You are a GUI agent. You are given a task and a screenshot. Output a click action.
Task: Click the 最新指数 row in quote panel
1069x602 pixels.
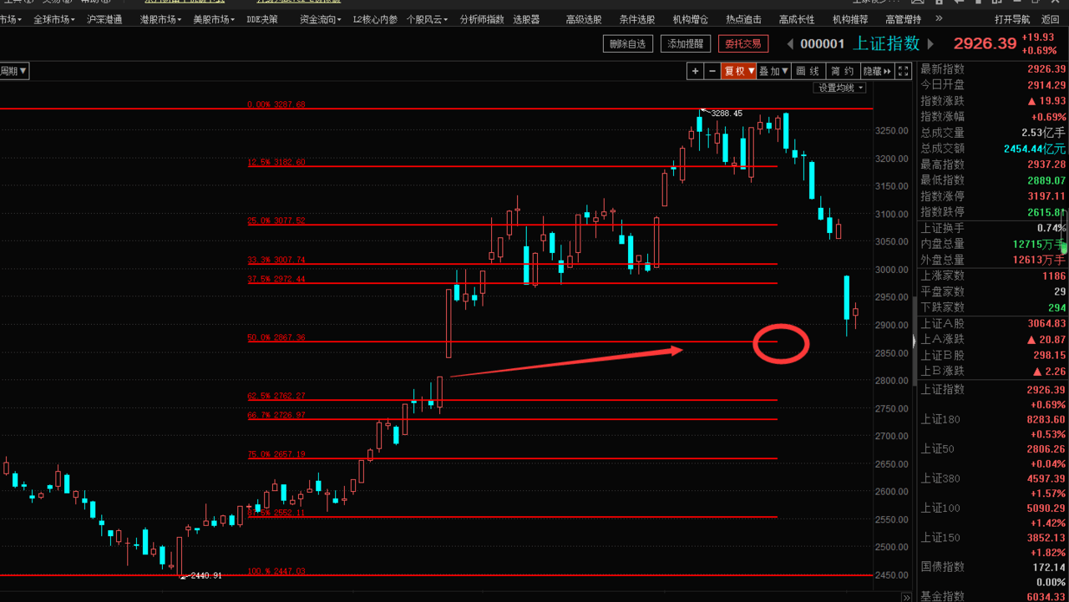[x=993, y=69]
